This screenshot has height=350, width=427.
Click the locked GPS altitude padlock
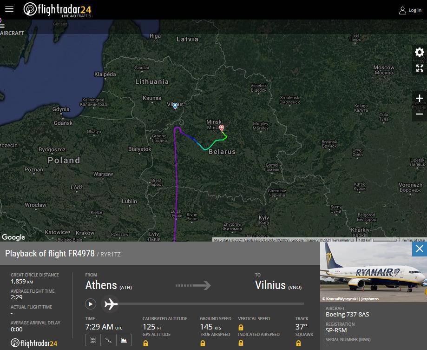point(146,343)
